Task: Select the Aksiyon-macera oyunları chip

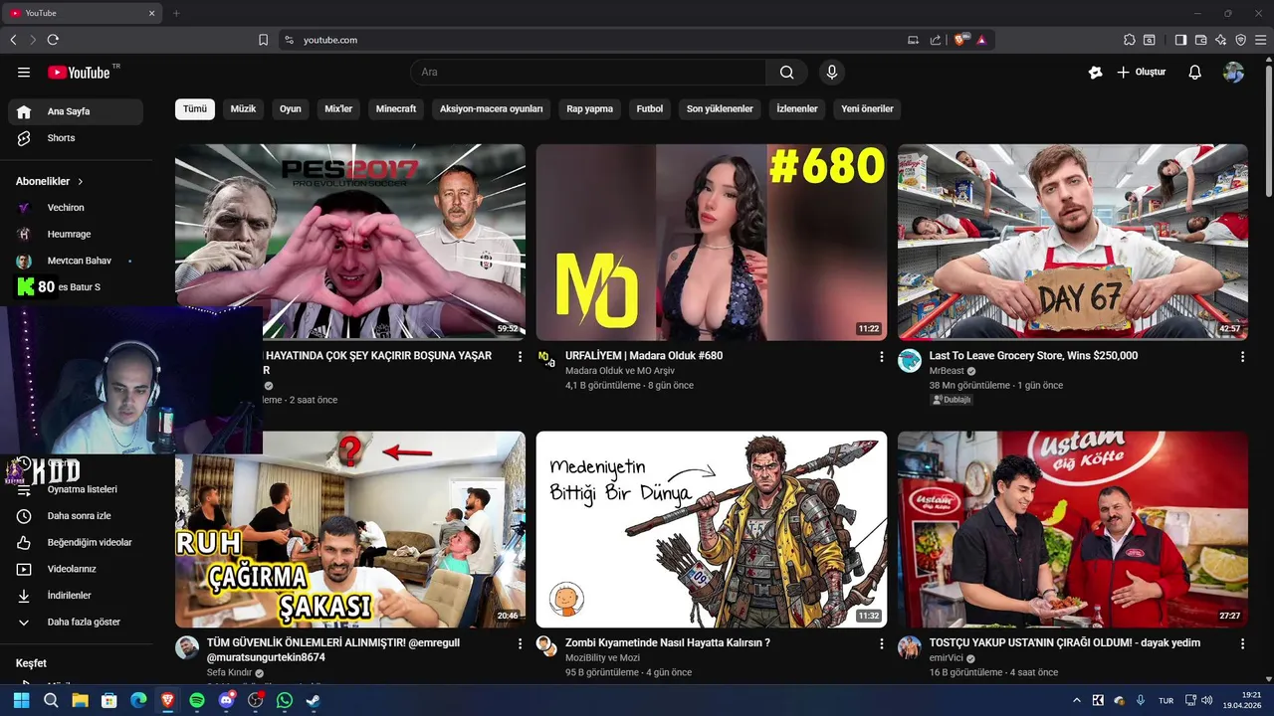Action: [x=492, y=108]
